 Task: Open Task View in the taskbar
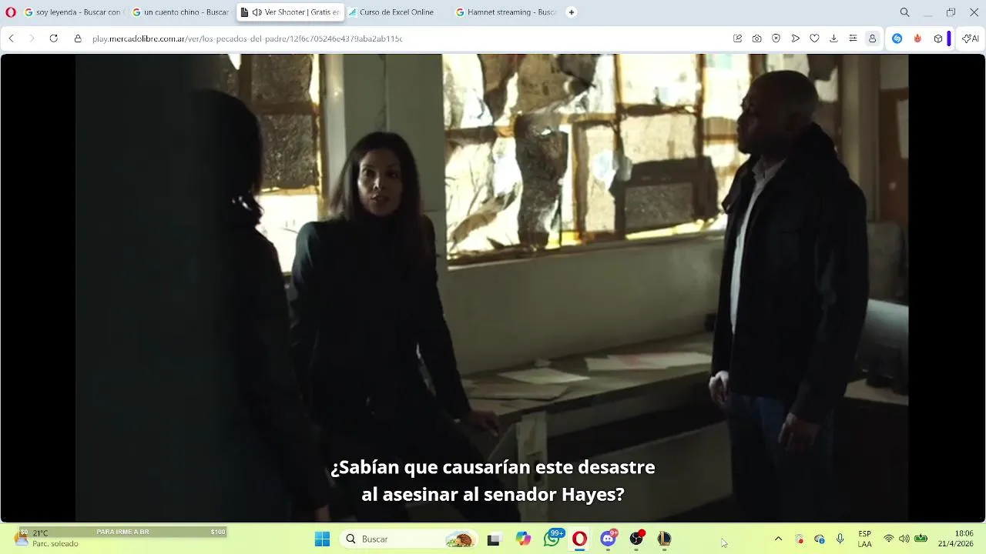(494, 539)
